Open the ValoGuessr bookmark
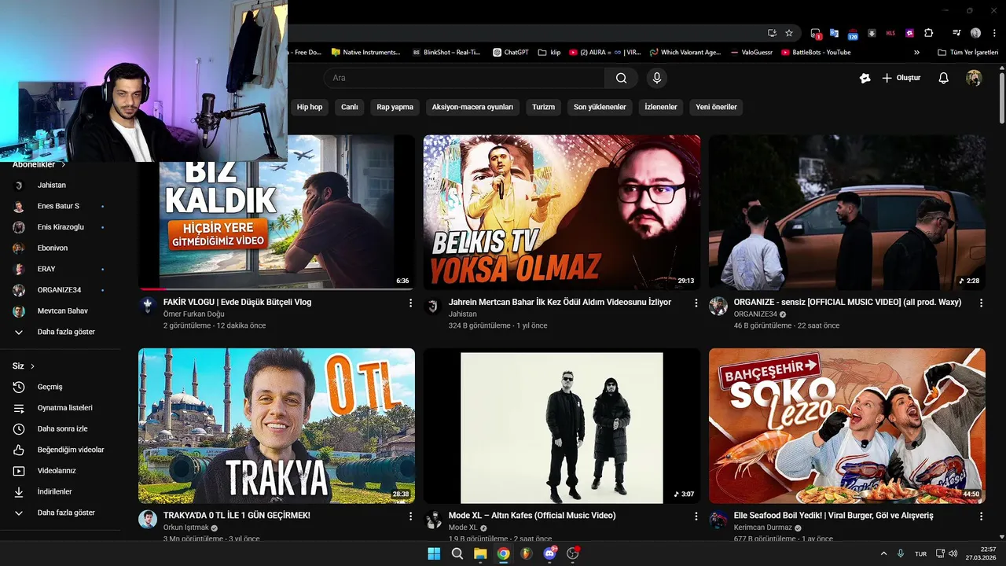This screenshot has width=1006, height=566. point(752,53)
